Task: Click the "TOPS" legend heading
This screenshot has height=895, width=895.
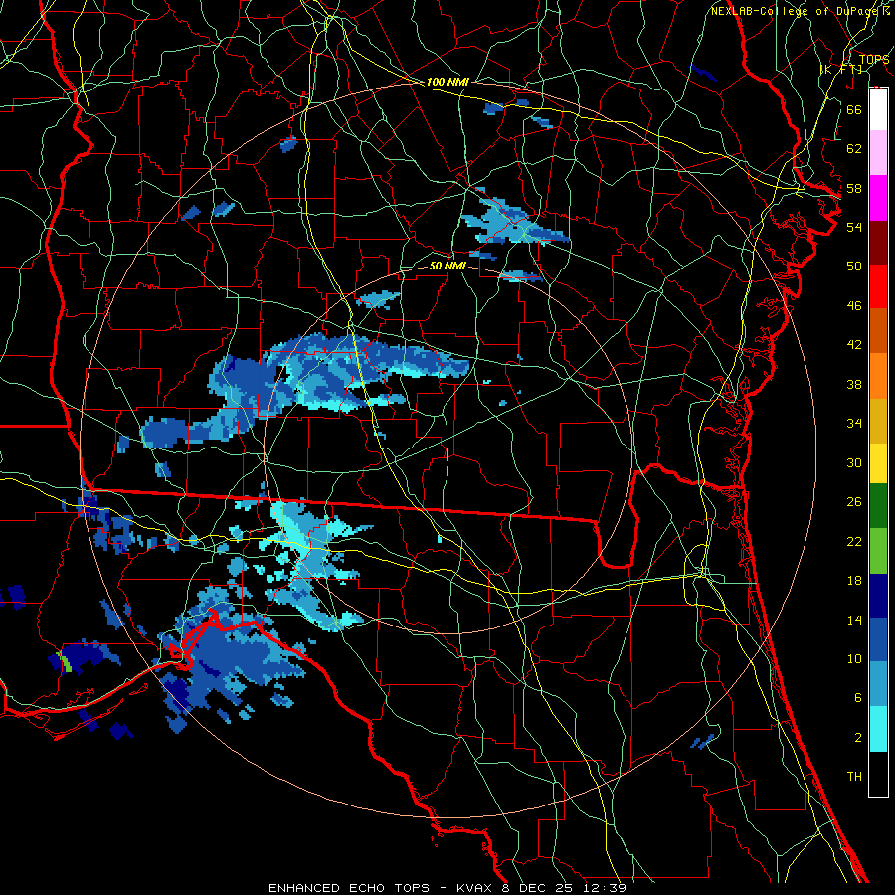Action: tap(874, 60)
